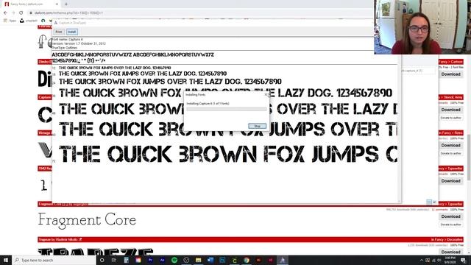Open the unsplash bookmark
The image size is (471, 265).
[x=29, y=21]
